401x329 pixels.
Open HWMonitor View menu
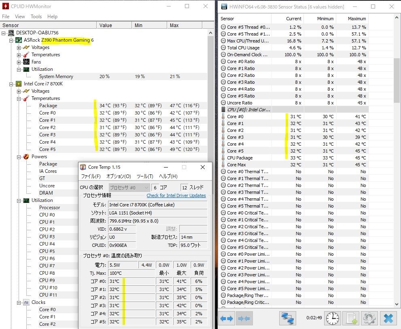pos(20,16)
